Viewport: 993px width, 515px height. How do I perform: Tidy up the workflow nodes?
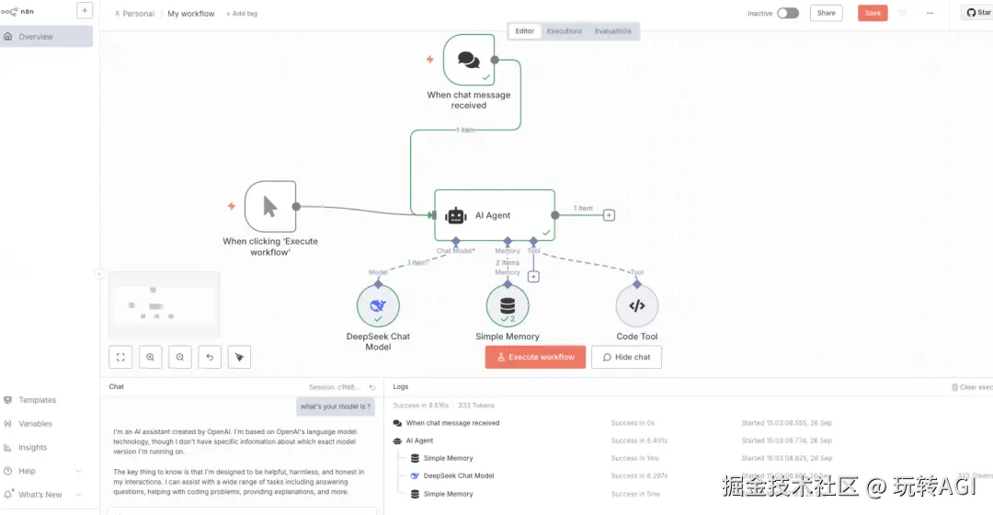click(239, 357)
